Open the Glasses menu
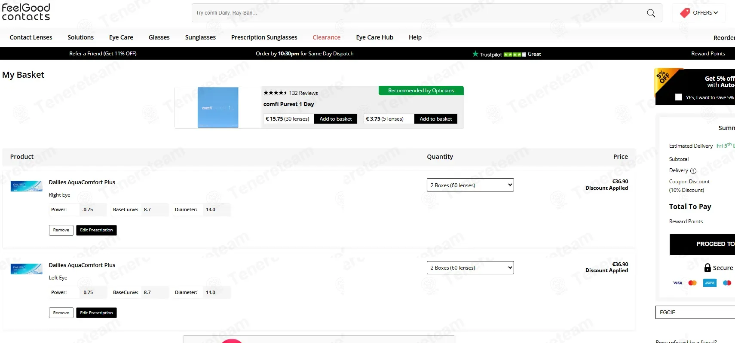Image resolution: width=735 pixels, height=343 pixels. coord(159,37)
